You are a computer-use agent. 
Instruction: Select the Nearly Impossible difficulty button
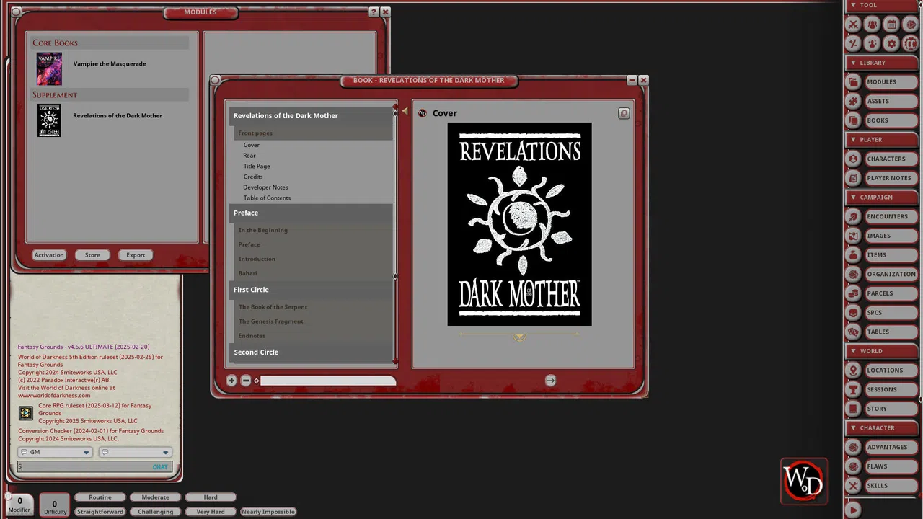(x=268, y=512)
